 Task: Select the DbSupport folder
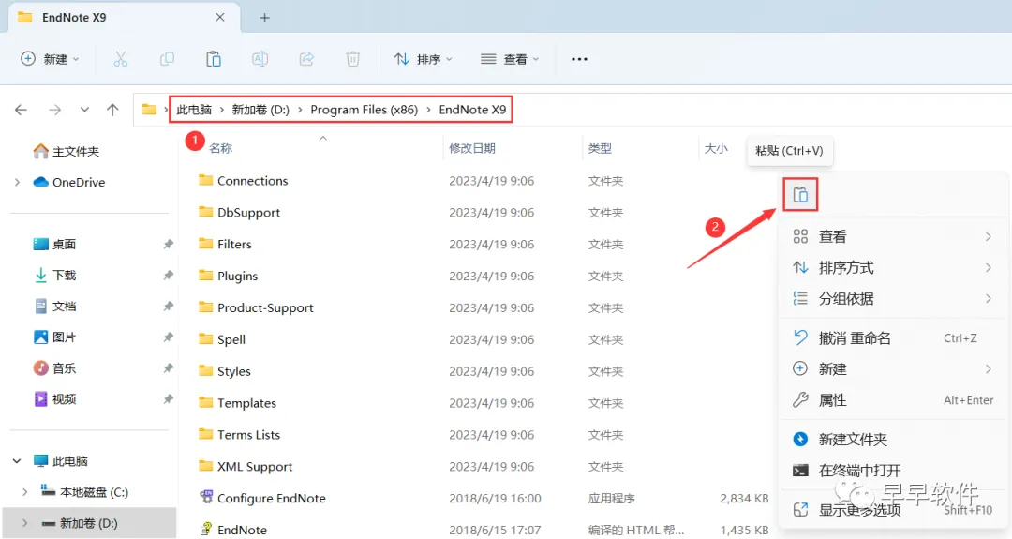tap(240, 213)
